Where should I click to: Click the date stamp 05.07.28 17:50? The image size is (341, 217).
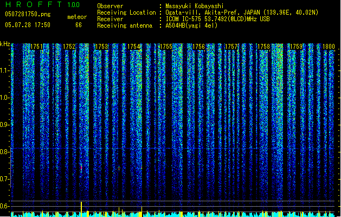[x=28, y=25]
